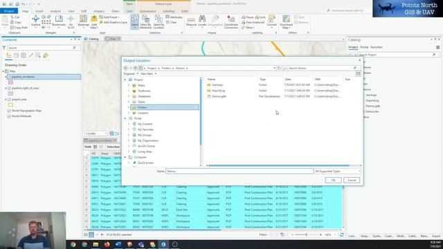The image size is (443, 249).
Task: Expand Maps node in dialog tree
Action: tap(129, 85)
